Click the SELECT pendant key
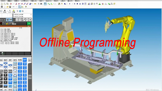This screenshot has height=91, width=162. click(x=6, y=60)
